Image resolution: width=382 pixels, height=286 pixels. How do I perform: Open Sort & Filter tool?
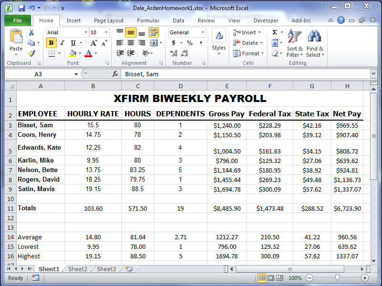(x=295, y=43)
